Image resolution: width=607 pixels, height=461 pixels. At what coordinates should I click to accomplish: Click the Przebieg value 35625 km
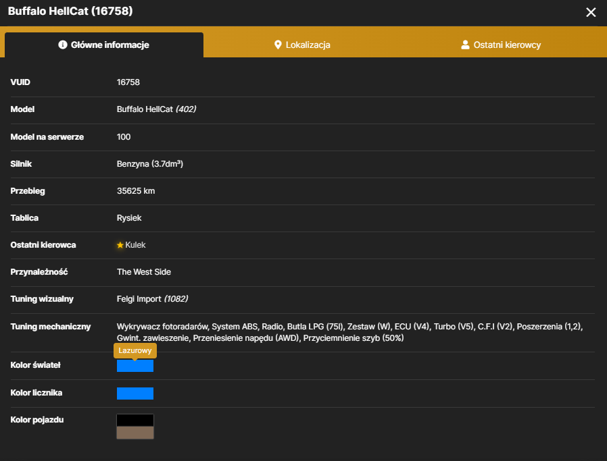(136, 191)
